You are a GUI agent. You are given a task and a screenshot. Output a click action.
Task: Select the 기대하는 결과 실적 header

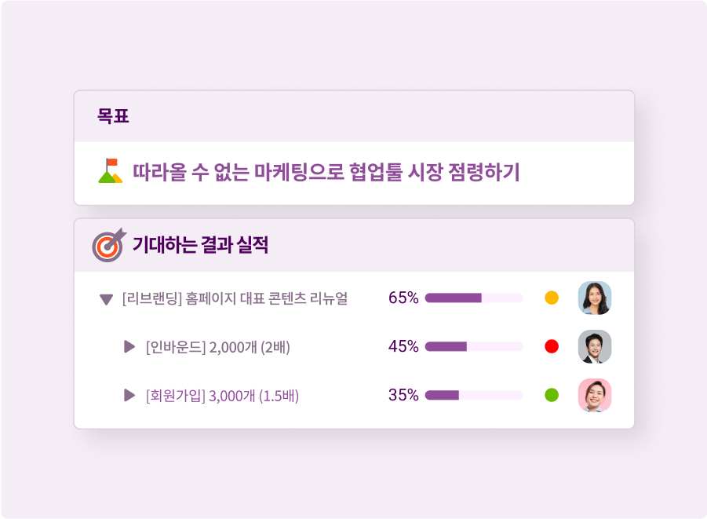[x=200, y=245]
